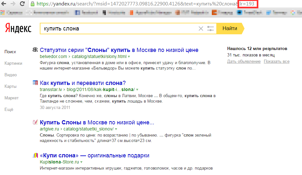Click the apps grid bookmark icon
This screenshot has width=302, height=175.
click(3, 13)
